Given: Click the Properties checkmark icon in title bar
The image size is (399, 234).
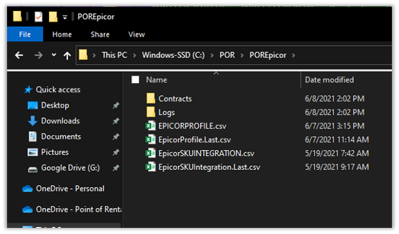Looking at the screenshot, I should (38, 17).
